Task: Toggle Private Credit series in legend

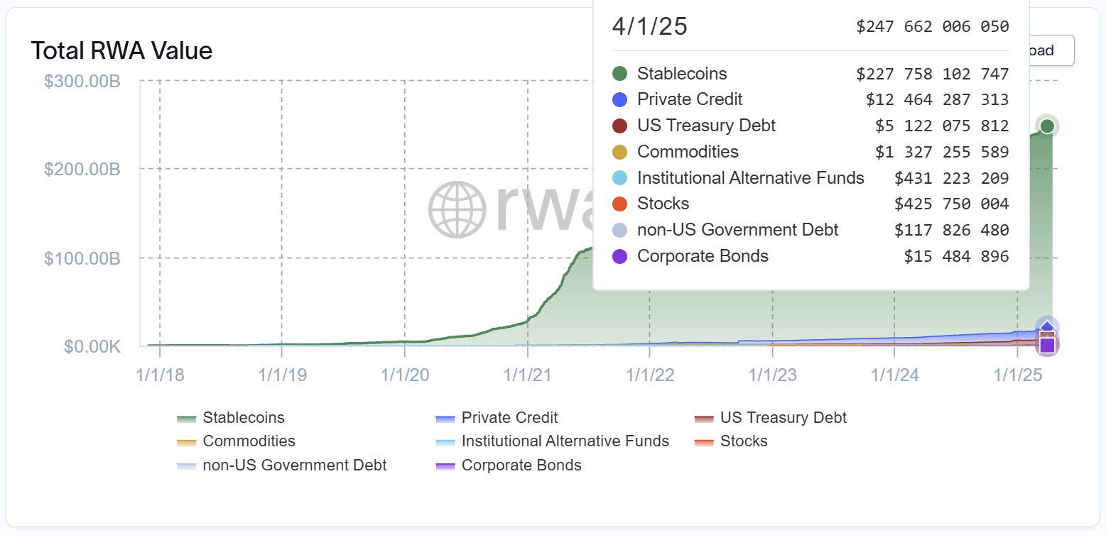Action: coord(497,418)
